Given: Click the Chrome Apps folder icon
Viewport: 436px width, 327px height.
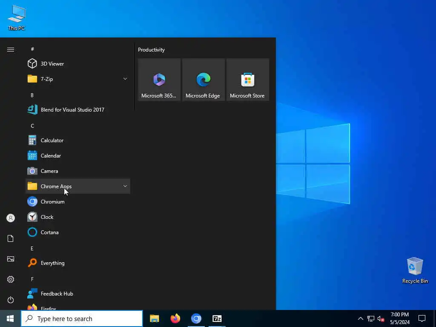Looking at the screenshot, I should (x=32, y=186).
